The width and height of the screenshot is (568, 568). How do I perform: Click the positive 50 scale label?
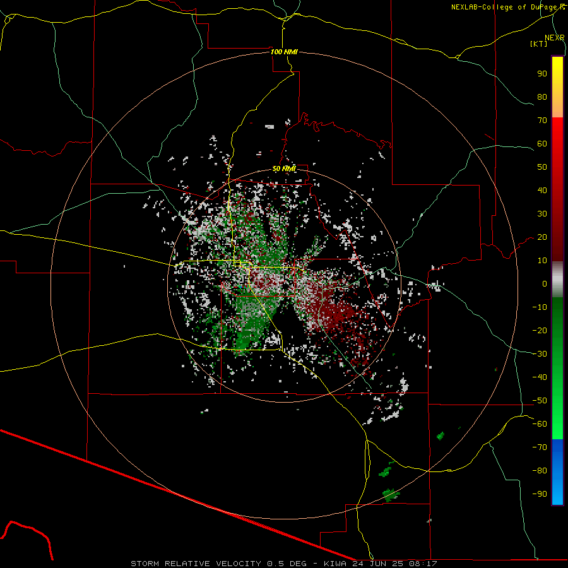542,167
